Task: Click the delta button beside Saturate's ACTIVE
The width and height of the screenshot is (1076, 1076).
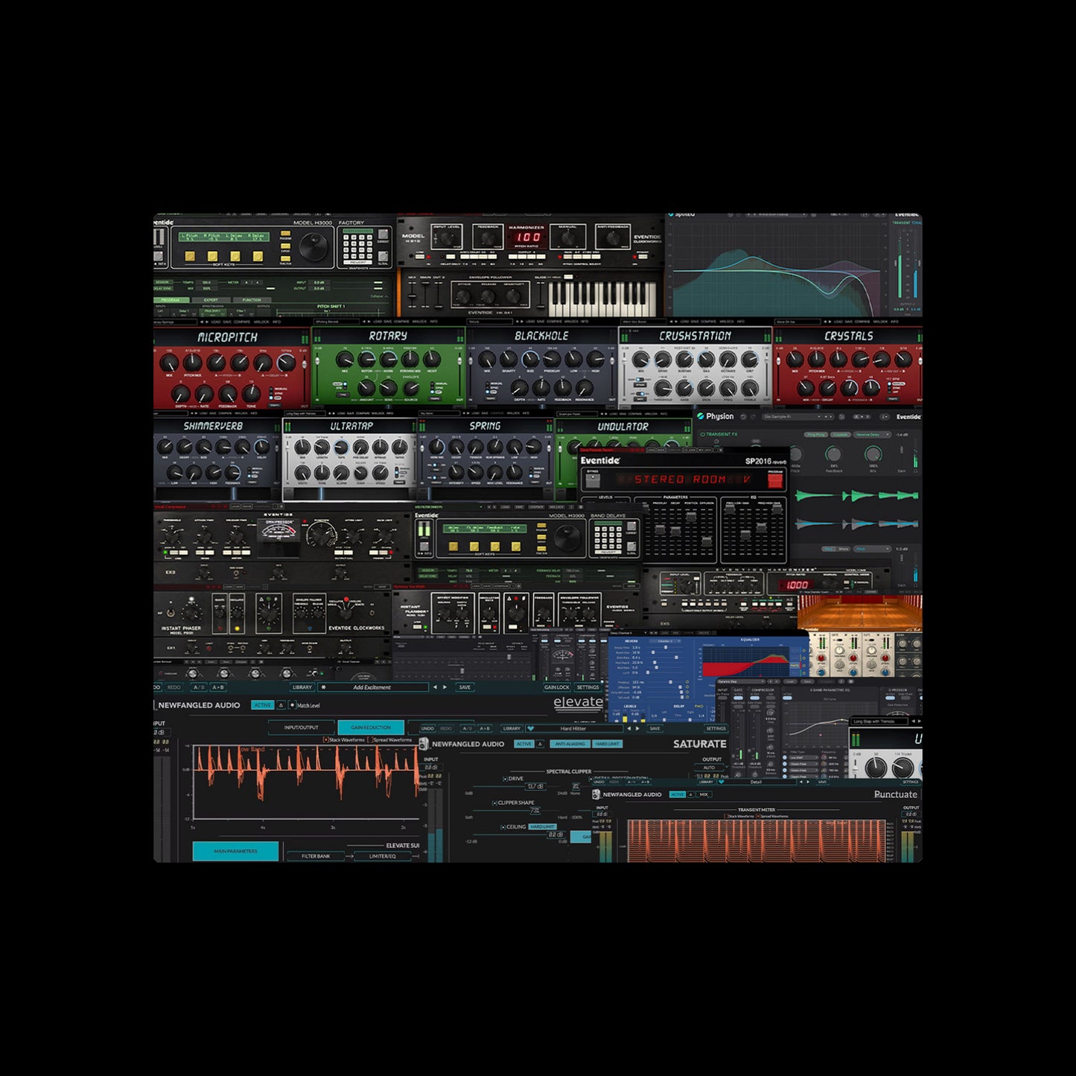Action: 541,744
